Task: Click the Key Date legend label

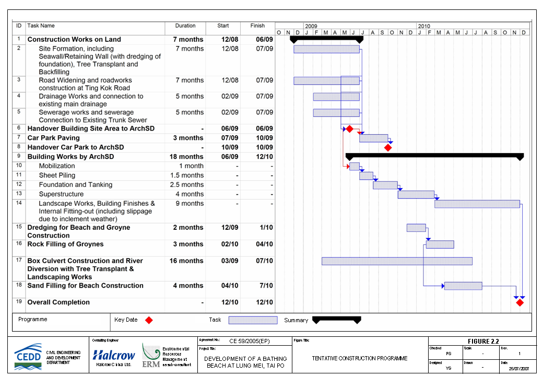Action: click(x=126, y=320)
